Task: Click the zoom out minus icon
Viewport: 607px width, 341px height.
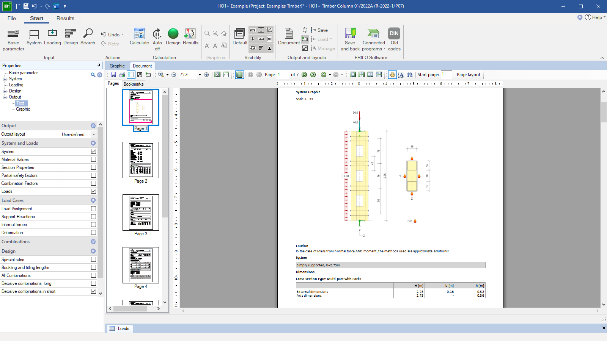Action: point(174,75)
